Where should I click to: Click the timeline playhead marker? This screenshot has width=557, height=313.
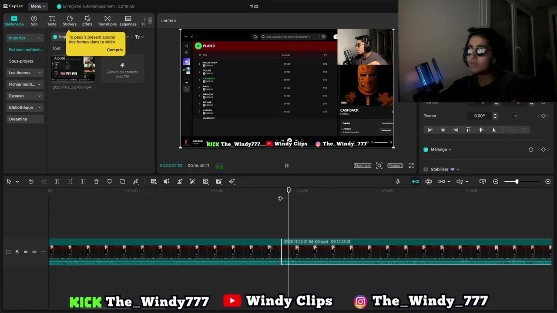(x=289, y=190)
